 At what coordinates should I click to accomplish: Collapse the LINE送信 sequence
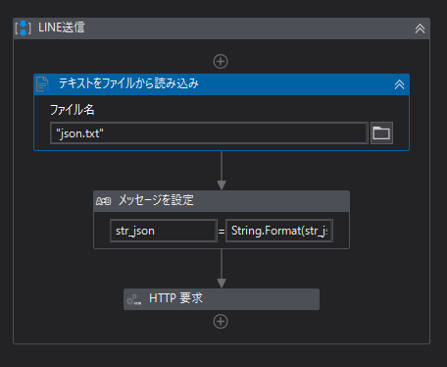[x=420, y=28]
